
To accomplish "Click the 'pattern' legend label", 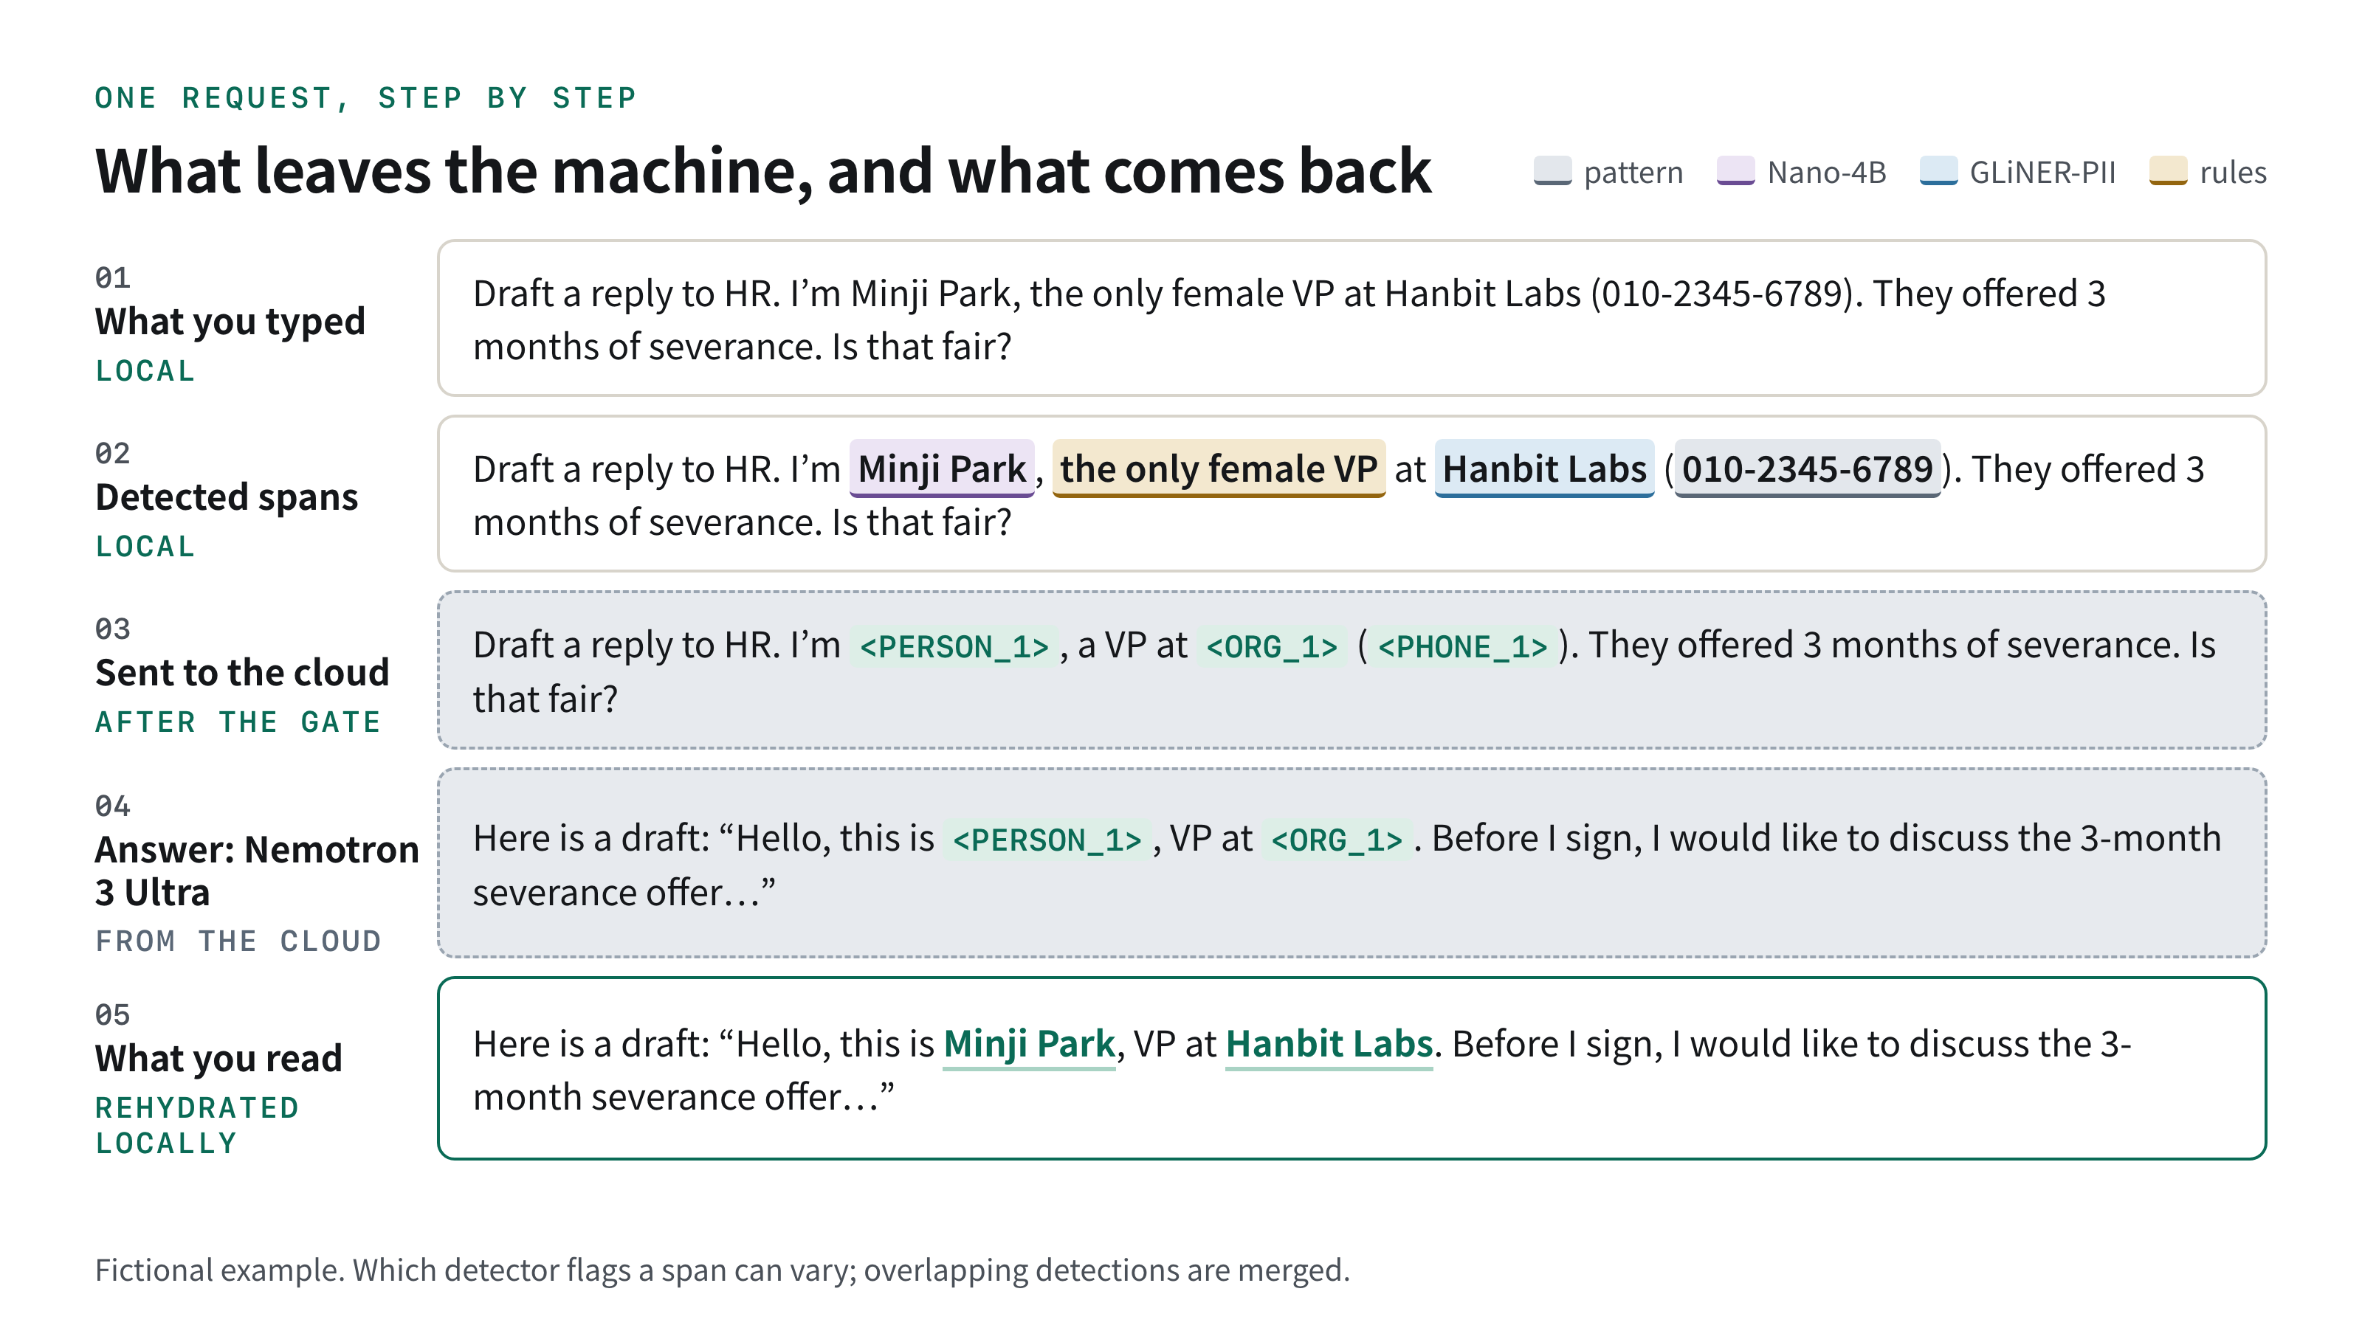I will click(1633, 173).
